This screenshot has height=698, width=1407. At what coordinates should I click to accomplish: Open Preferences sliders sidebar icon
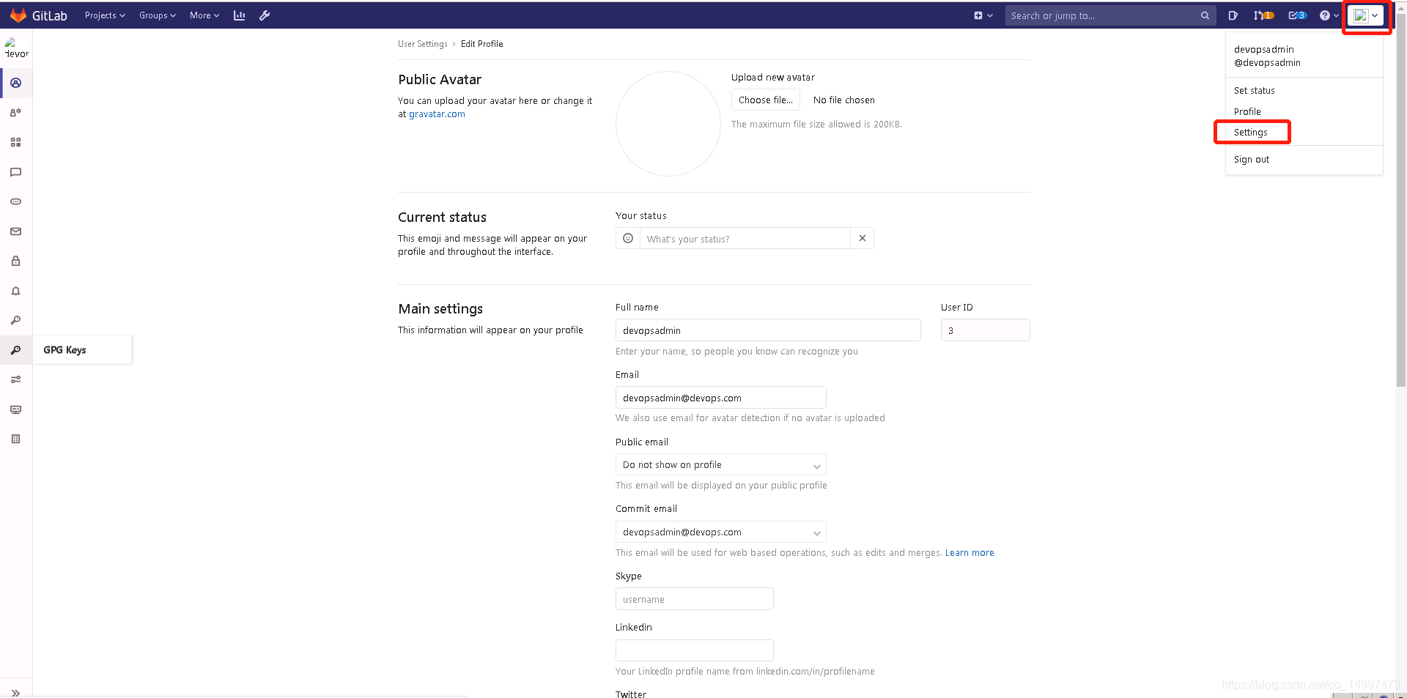click(15, 379)
